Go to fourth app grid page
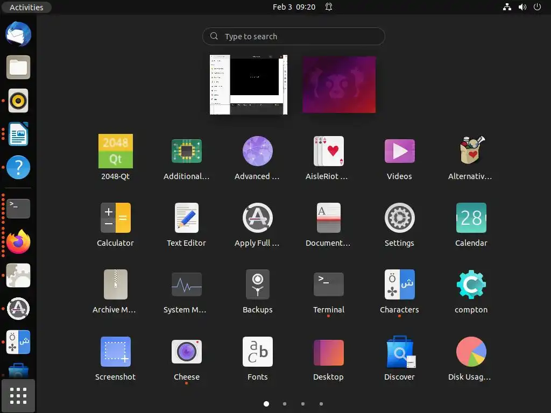This screenshot has height=413, width=551. click(321, 404)
